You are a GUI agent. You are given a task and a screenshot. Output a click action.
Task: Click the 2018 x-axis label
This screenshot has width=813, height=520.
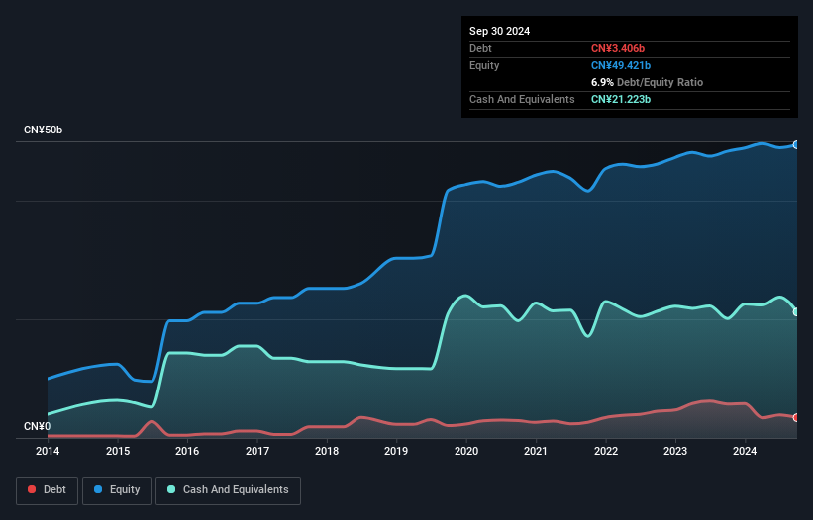click(327, 451)
